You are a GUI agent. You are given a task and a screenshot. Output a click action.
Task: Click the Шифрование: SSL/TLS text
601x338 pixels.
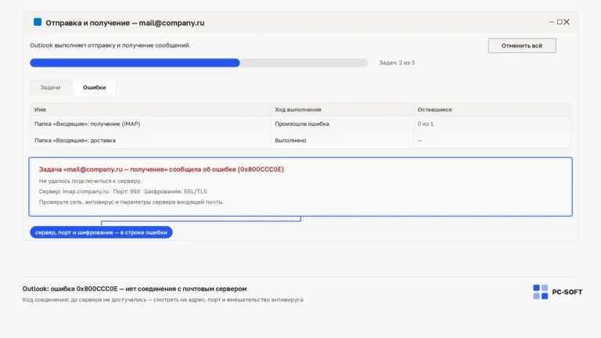click(175, 191)
